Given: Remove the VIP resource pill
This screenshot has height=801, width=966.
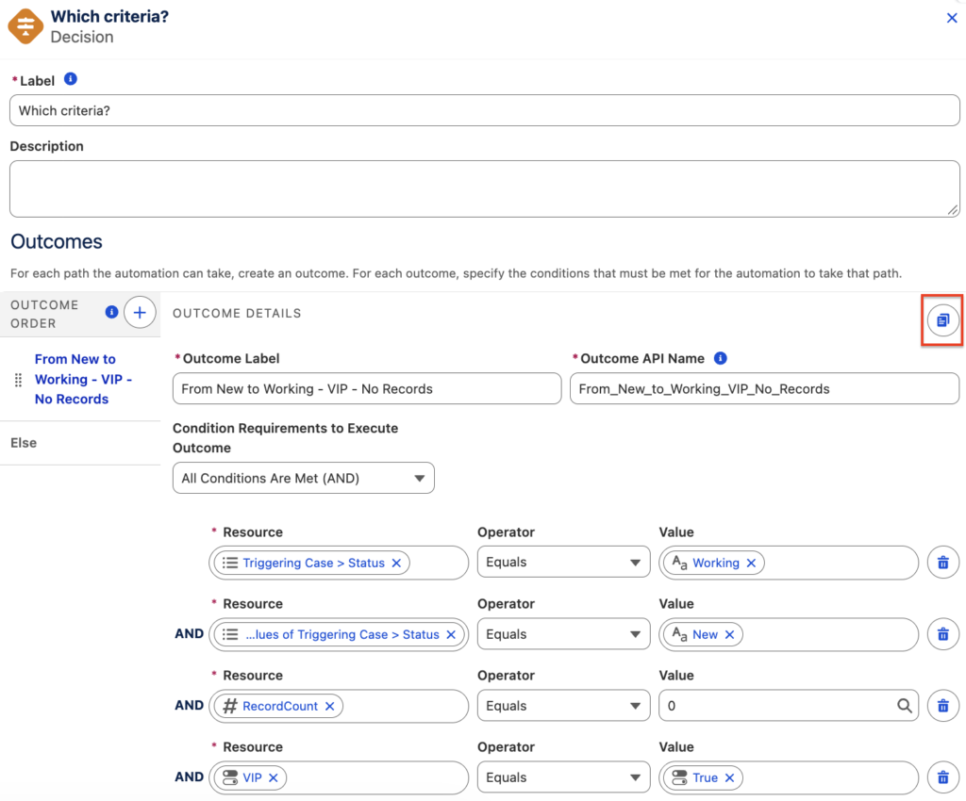Looking at the screenshot, I should point(274,777).
